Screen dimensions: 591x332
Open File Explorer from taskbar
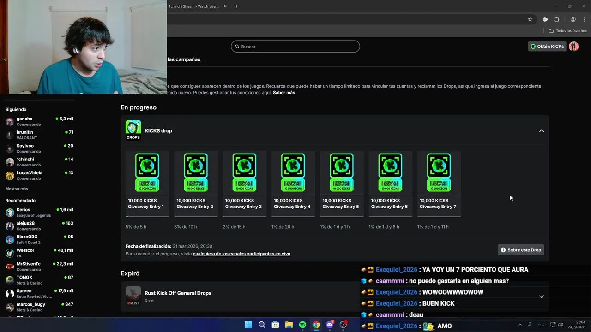click(x=289, y=325)
